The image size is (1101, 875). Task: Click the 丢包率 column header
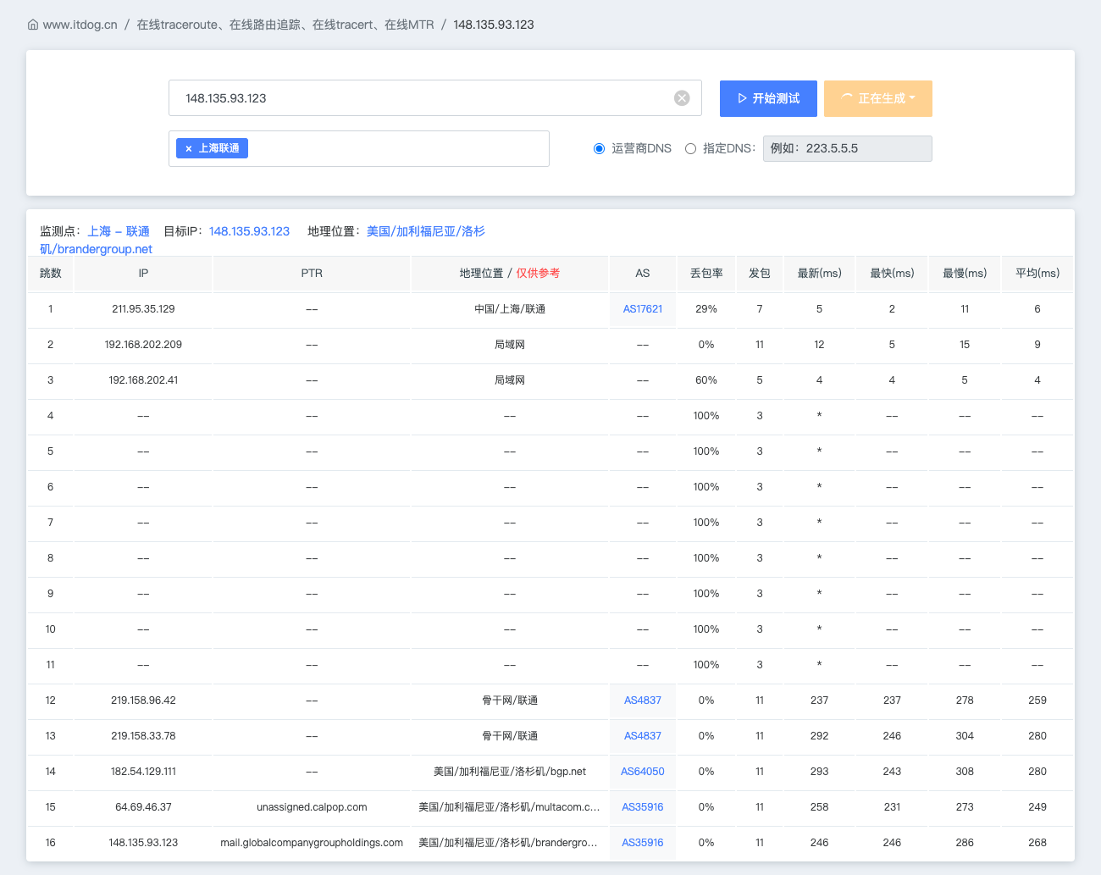706,274
